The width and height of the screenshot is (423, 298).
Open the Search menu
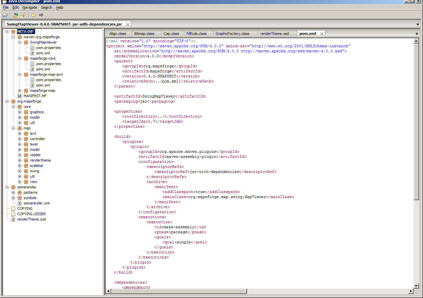coord(46,7)
